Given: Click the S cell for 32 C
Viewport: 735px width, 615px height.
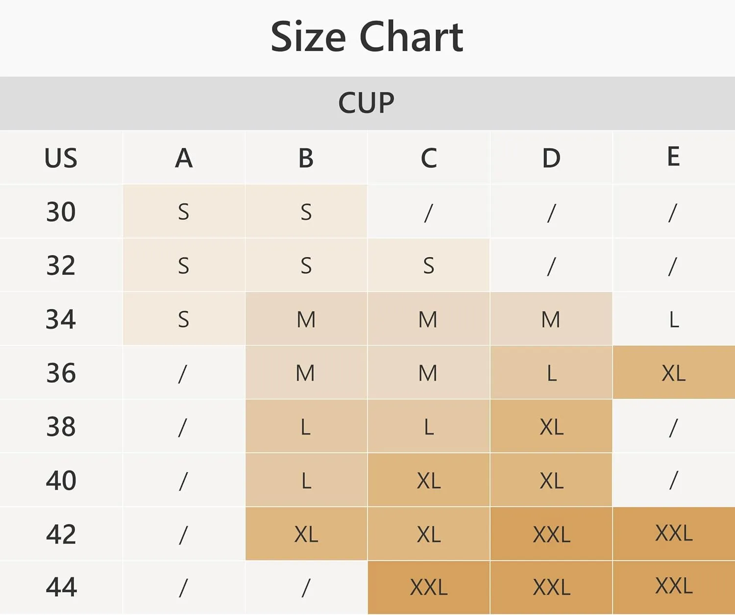Looking at the screenshot, I should coord(429,266).
